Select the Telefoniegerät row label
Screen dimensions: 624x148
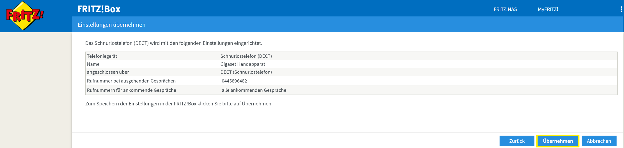pyautogui.click(x=102, y=56)
